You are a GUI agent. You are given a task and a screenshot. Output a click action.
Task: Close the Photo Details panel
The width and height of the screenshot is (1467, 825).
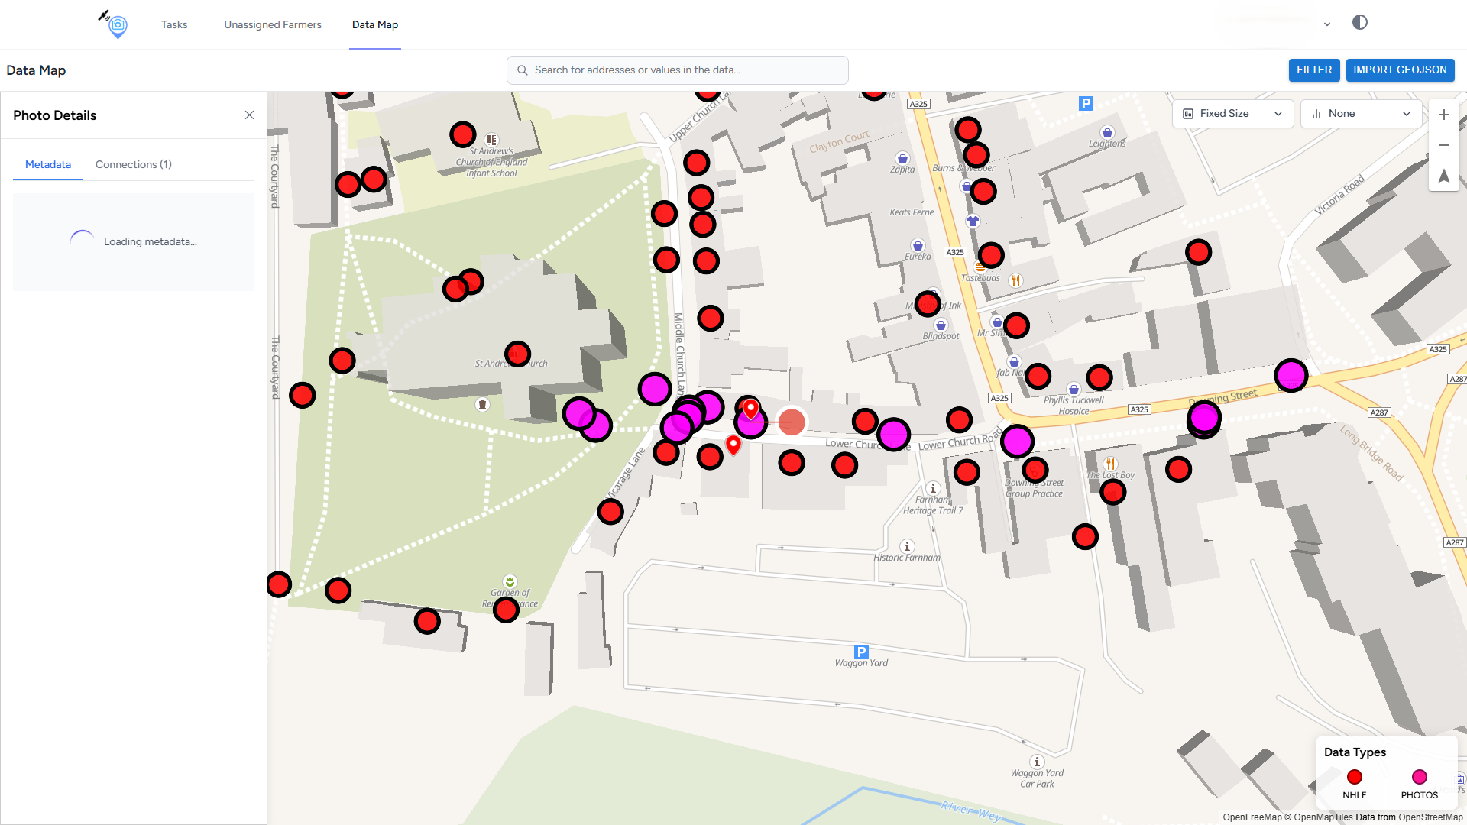249,115
